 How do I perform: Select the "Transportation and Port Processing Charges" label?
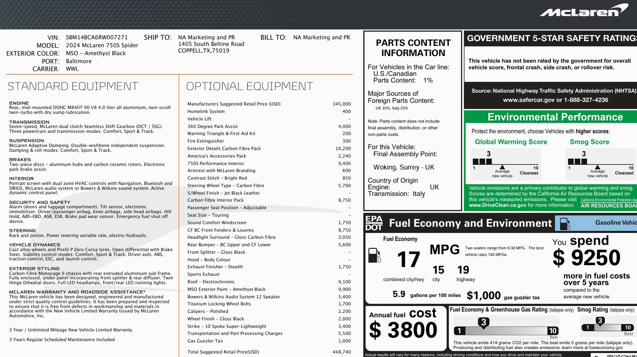click(235, 334)
